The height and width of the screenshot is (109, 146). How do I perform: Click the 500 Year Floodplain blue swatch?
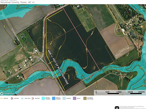point(54,98)
